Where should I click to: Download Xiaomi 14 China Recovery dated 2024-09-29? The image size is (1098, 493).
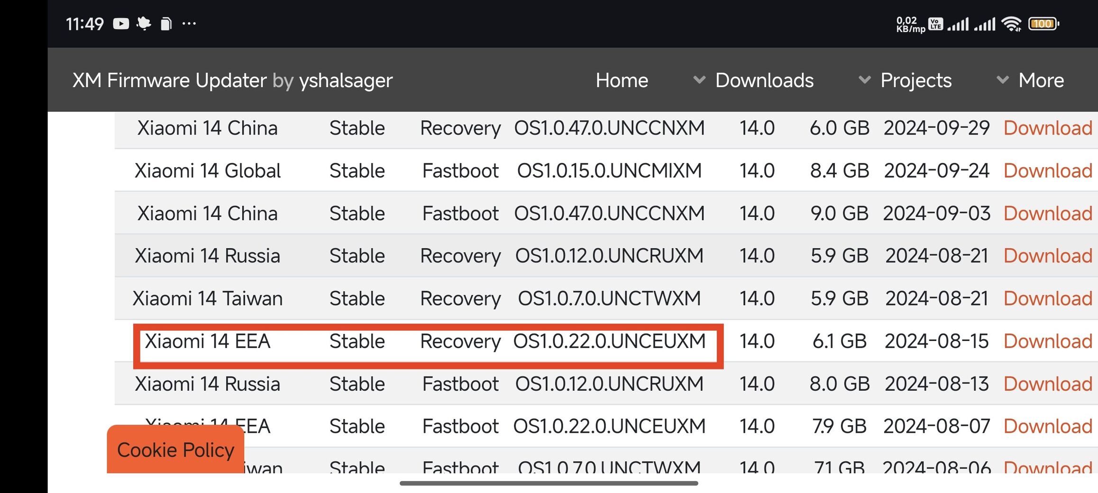(x=1048, y=128)
